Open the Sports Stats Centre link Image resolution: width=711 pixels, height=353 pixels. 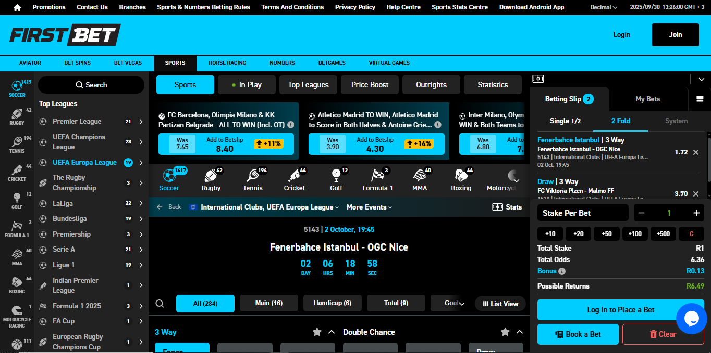[x=459, y=7]
